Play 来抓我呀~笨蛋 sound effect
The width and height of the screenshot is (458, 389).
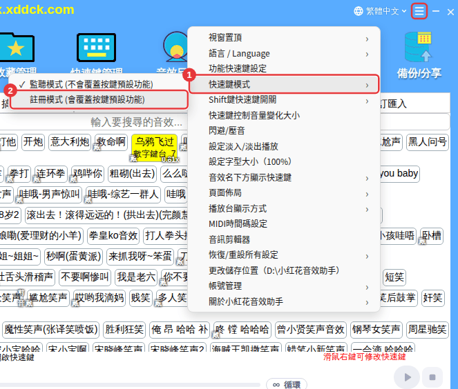click(140, 257)
